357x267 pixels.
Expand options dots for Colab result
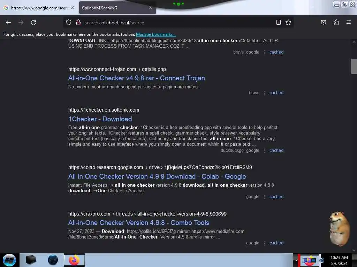click(265, 197)
